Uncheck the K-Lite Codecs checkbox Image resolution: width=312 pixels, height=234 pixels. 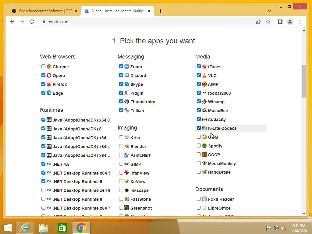coord(199,128)
